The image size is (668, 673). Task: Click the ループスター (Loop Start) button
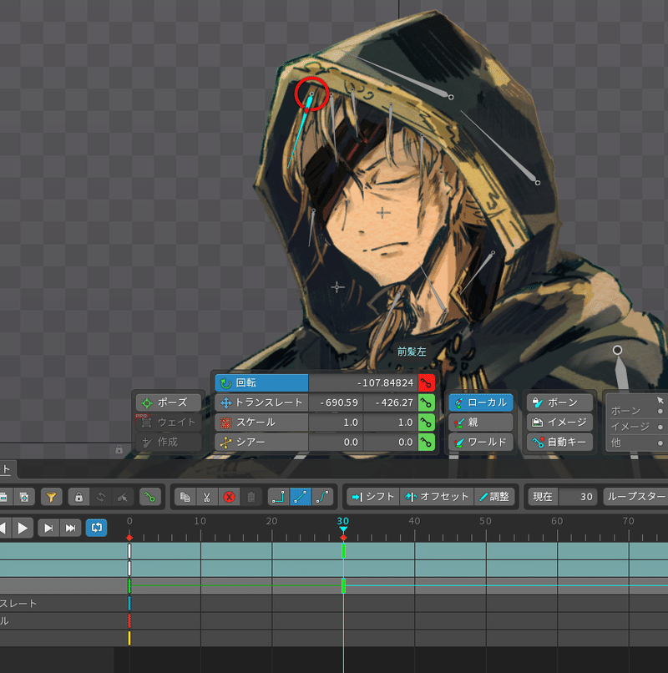click(635, 497)
